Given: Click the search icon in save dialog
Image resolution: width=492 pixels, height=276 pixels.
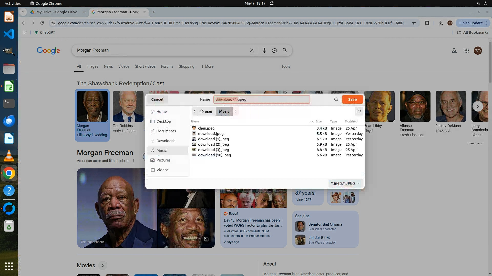Looking at the screenshot, I should 336,99.
